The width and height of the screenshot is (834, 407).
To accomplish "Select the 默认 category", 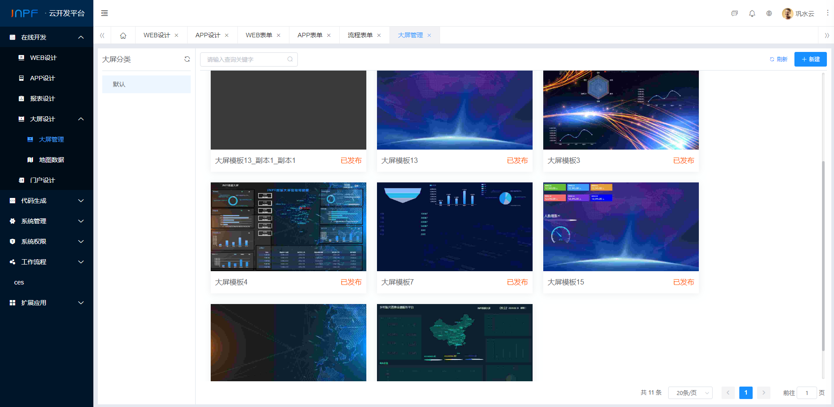I will coord(146,84).
